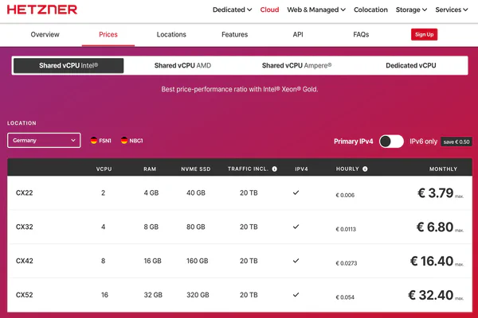Select the FSN1 German flag location
Viewport: 478px width, 318px height.
point(101,141)
